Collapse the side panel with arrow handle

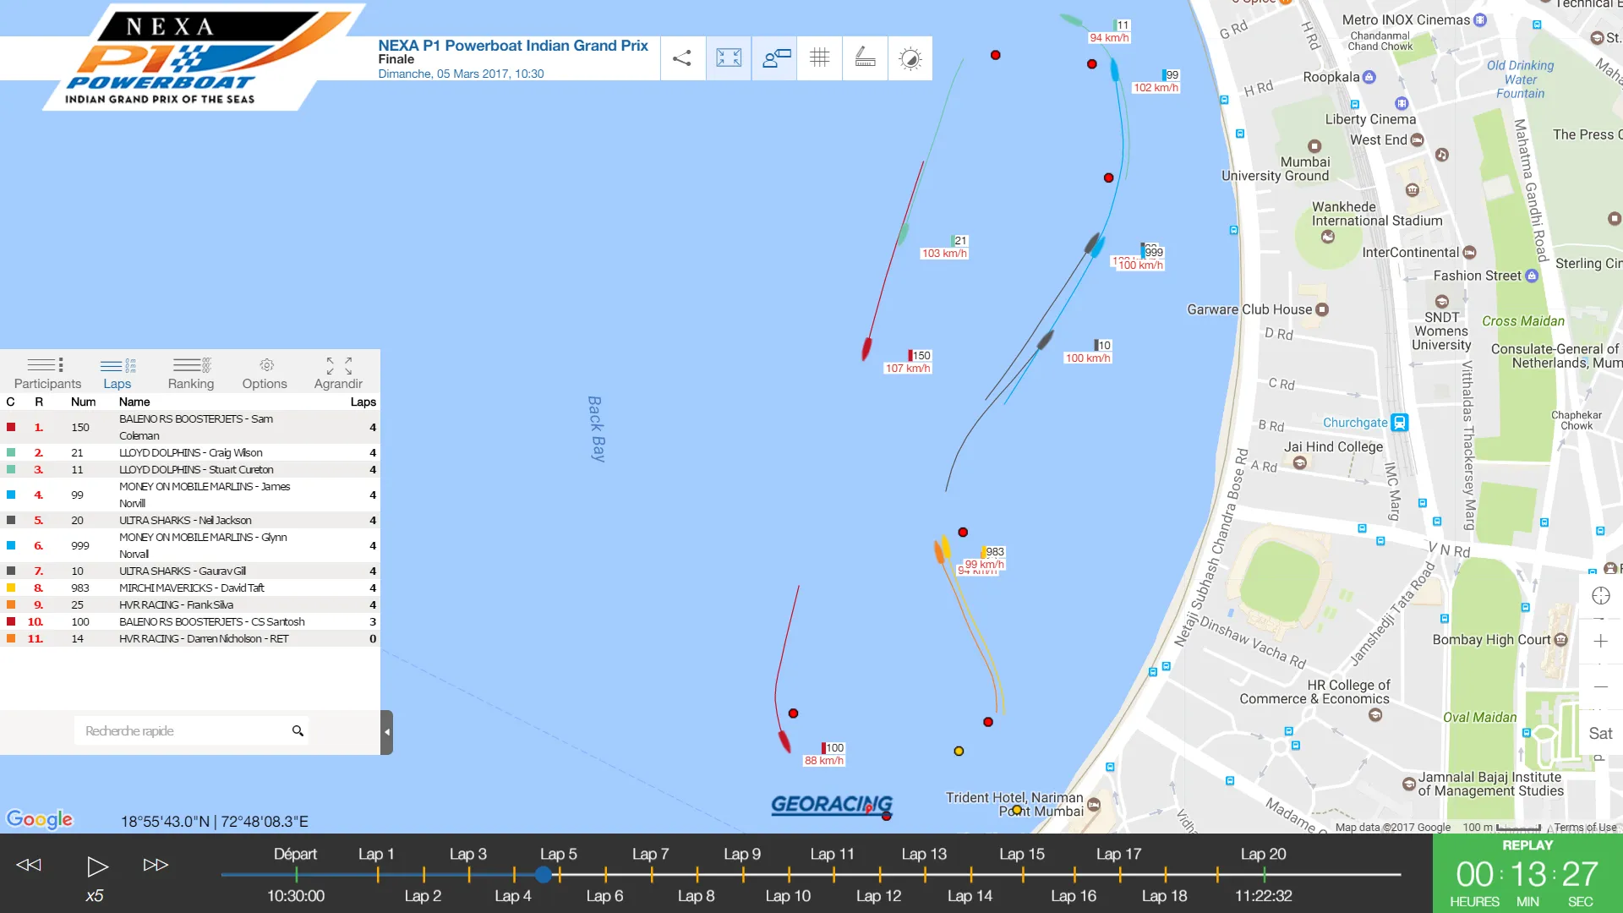387,732
